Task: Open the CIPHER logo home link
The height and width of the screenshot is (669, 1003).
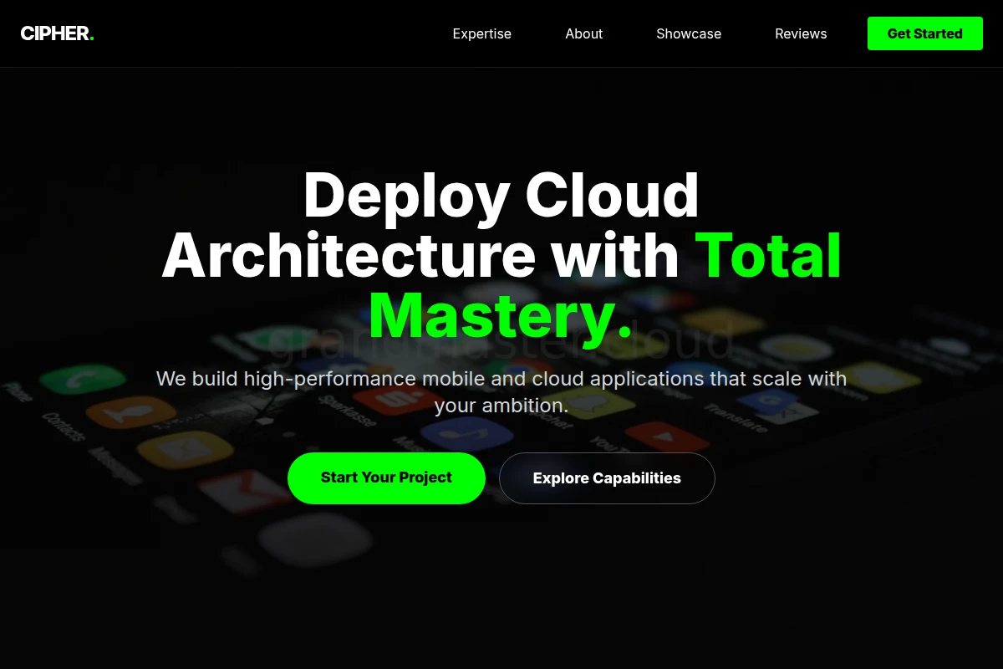Action: pos(57,33)
